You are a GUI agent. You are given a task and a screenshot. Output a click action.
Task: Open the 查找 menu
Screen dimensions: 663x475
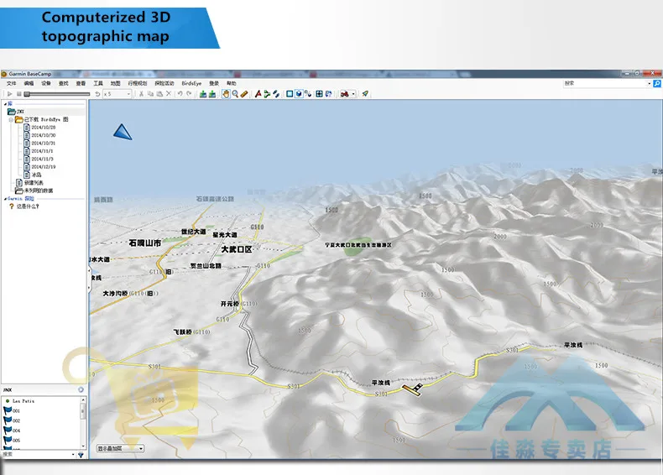tap(64, 83)
